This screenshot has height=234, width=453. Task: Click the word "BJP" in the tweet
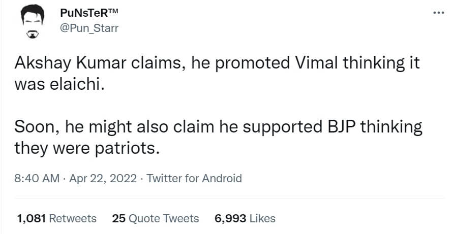pos(336,127)
